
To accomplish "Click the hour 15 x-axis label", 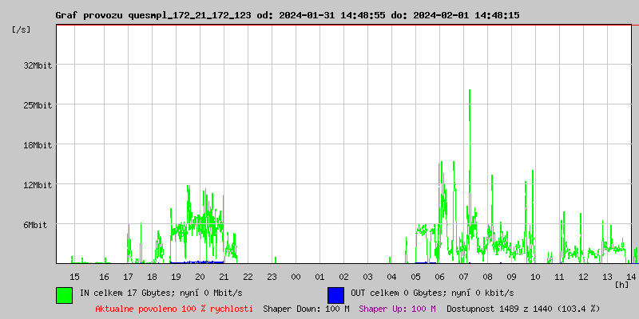I will 74,276.
